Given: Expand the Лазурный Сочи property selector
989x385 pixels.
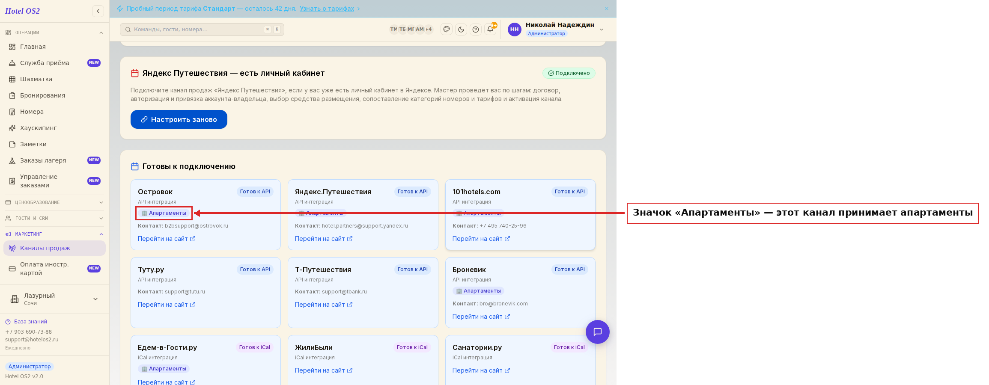Looking at the screenshot, I should click(54, 299).
